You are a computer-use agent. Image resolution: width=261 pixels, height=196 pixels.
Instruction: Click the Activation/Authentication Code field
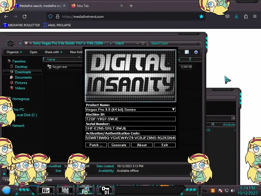[130, 138]
